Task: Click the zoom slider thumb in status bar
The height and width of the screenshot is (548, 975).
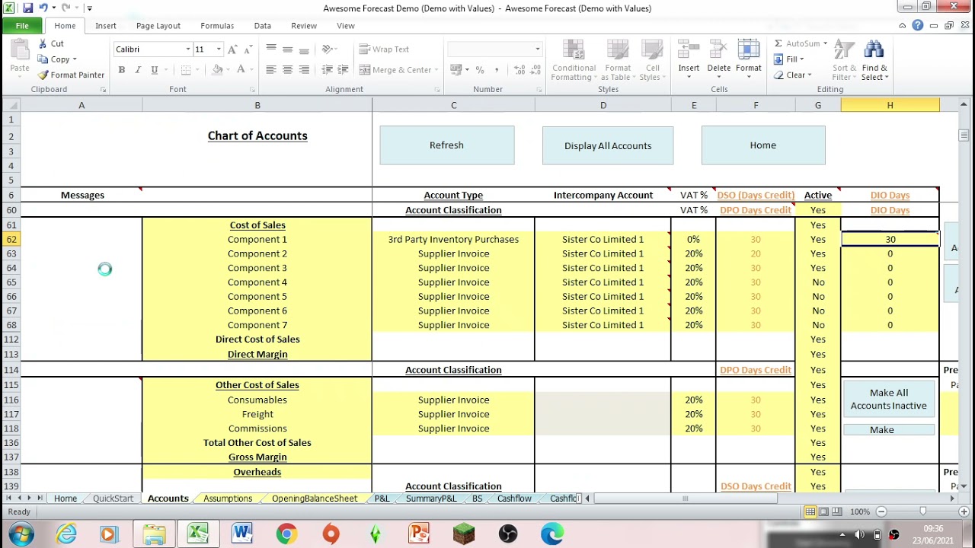Action: pos(922,512)
